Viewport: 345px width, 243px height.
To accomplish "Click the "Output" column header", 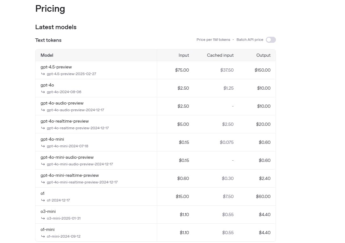I will (263, 55).
